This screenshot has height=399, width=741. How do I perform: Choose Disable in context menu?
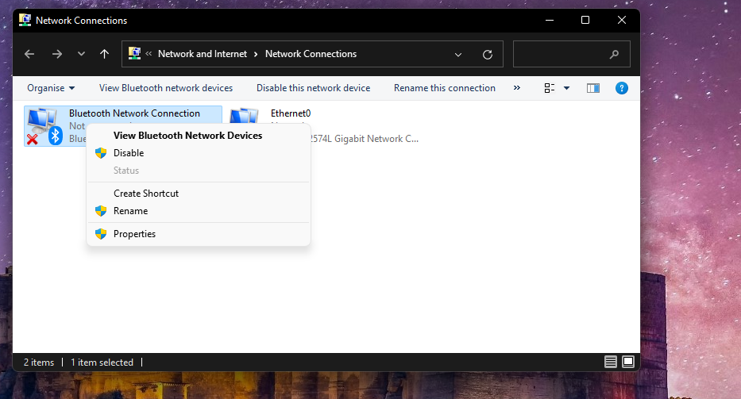[199, 153]
